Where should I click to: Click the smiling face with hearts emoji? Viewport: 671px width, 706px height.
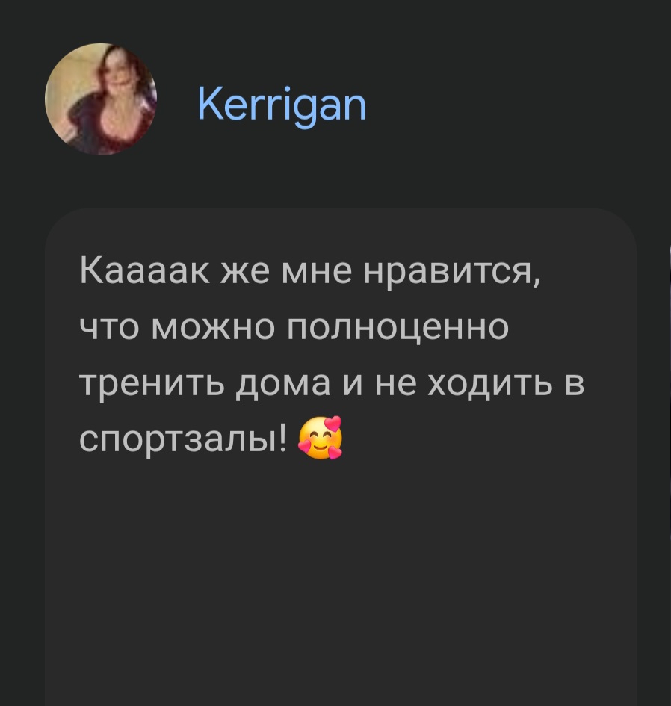321,438
